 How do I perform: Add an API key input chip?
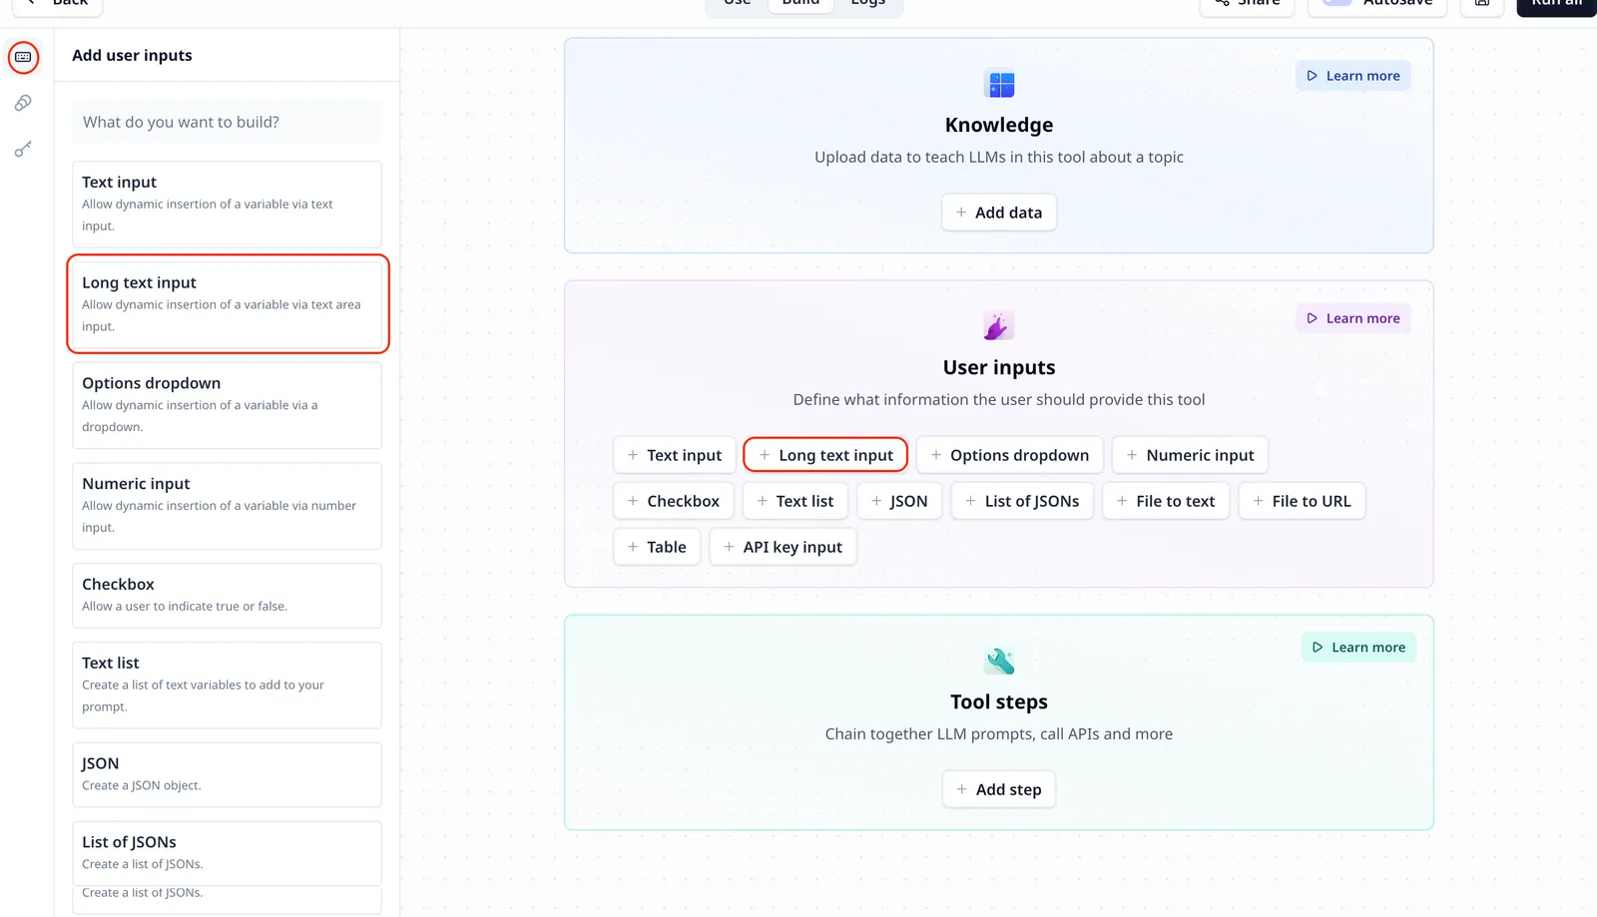(784, 547)
